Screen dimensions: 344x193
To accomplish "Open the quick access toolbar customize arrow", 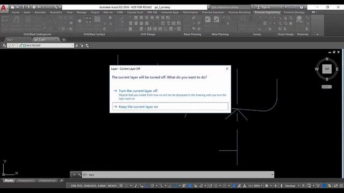I will point(60,7).
